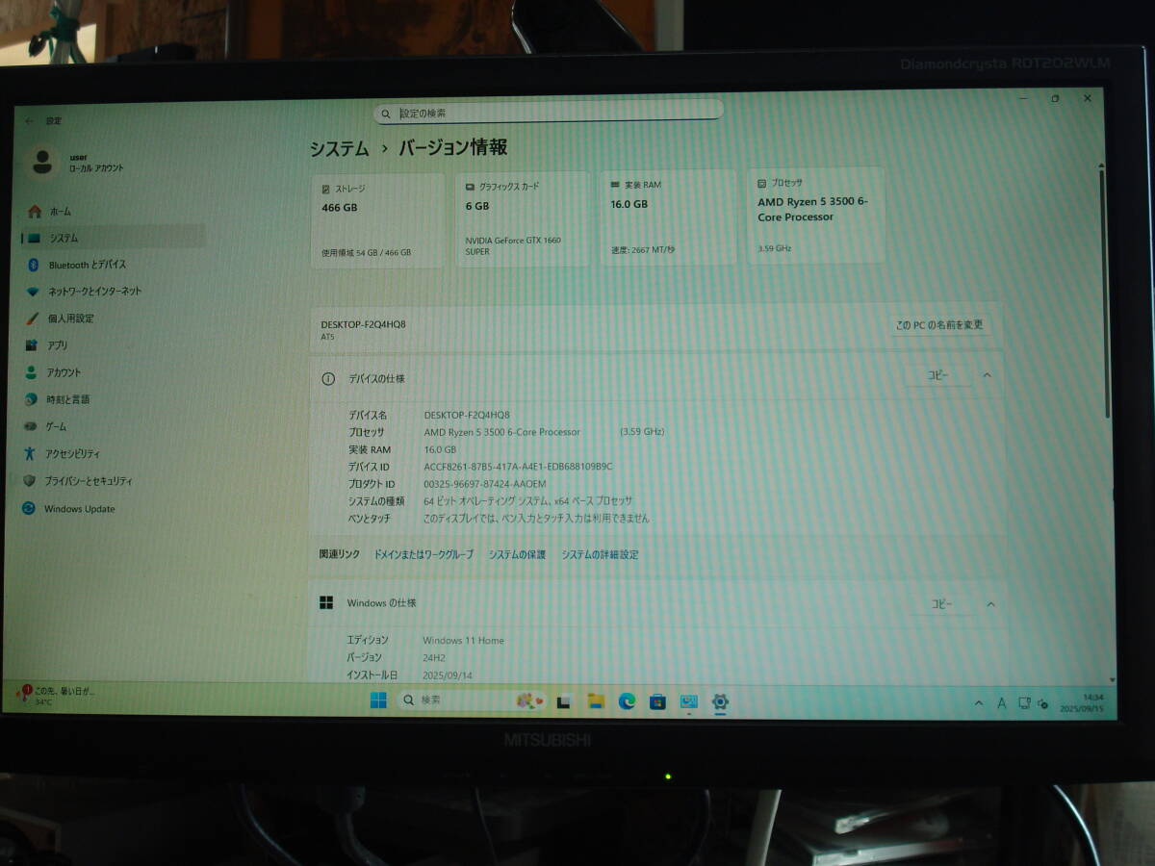The width and height of the screenshot is (1155, 866).
Task: Select システム in the settings sidebar
Action: (x=114, y=237)
